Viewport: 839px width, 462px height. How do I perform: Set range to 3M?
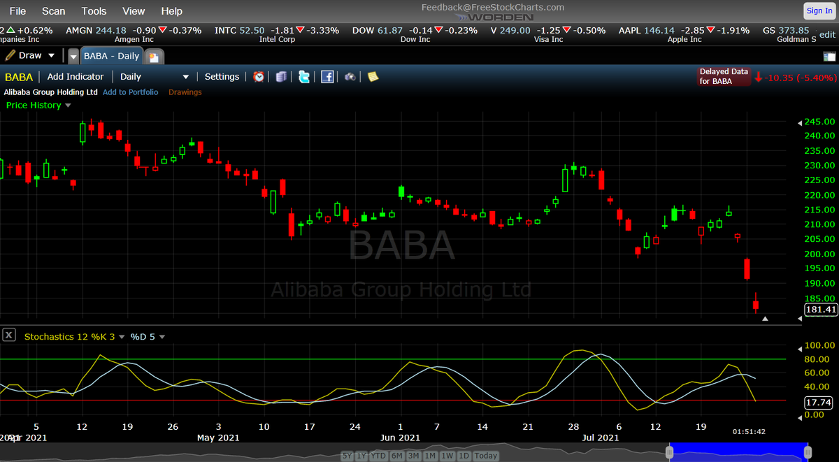point(413,456)
